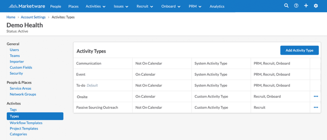Screen dimensions: 327x140
Task: Expand the Onboard dropdown menu
Action: pyautogui.click(x=171, y=6)
